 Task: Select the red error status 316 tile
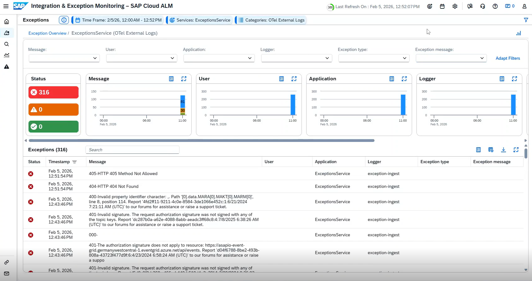point(54,92)
